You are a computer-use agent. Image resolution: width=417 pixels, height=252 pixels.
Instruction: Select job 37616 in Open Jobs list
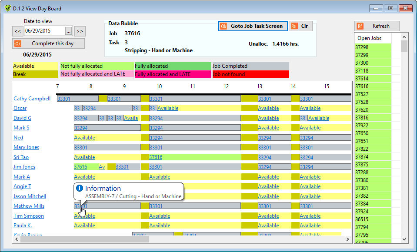pos(373,86)
